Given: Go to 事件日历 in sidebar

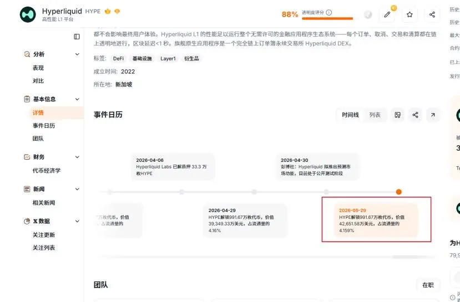Looking at the screenshot, I should coord(44,126).
